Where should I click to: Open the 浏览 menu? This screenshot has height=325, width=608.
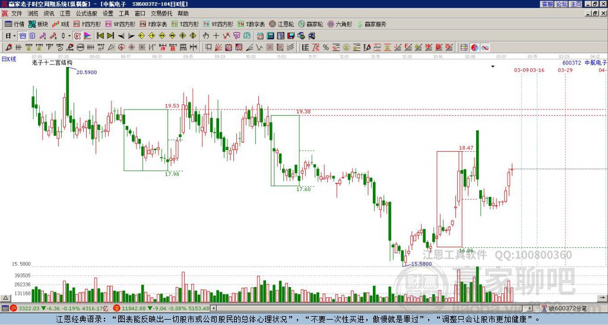pos(33,14)
